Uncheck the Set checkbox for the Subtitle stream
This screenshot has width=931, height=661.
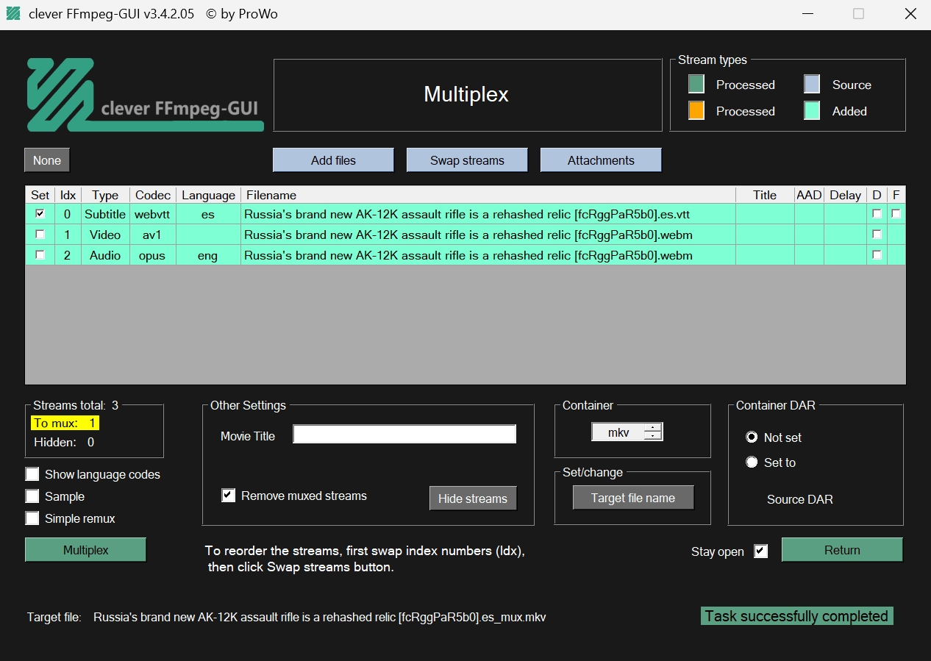(x=40, y=214)
